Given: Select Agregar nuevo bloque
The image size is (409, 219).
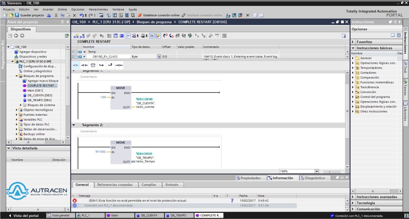Looking at the screenshot, I should pyautogui.click(x=43, y=81).
